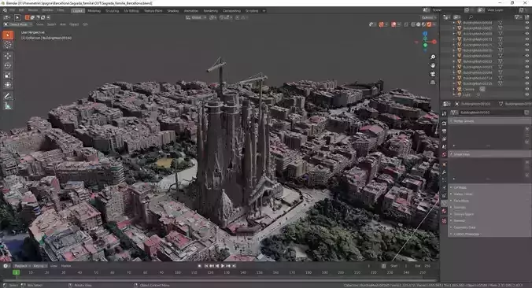
Task: Open the timeline Playback popover
Action: [23, 266]
